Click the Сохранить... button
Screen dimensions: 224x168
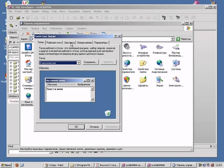click(x=90, y=63)
